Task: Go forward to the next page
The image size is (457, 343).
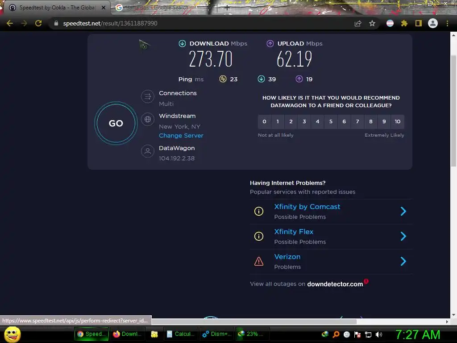Action: click(x=24, y=23)
